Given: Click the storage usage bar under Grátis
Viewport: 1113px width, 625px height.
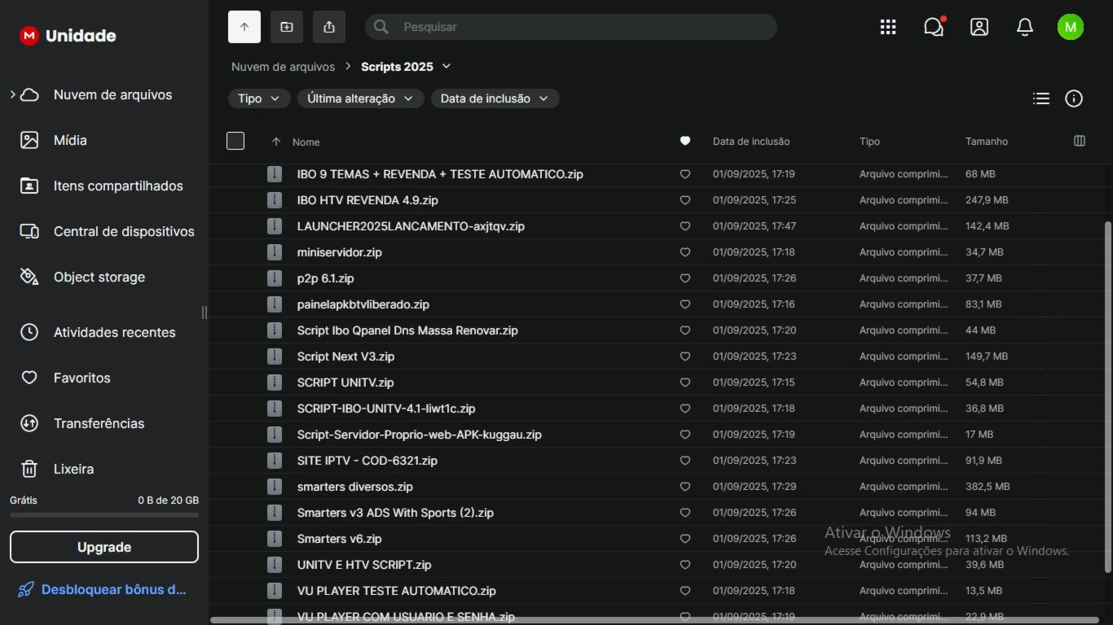Looking at the screenshot, I should (104, 515).
